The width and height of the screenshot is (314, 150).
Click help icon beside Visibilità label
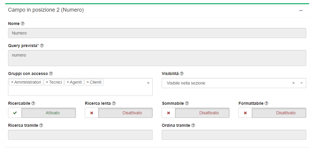click(x=182, y=74)
